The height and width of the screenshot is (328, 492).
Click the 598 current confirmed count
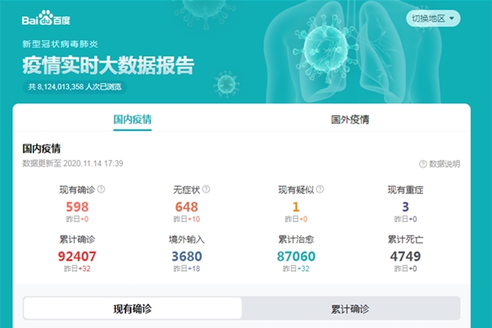pos(77,207)
